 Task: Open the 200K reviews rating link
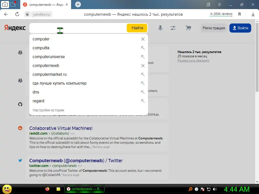coord(221,14)
